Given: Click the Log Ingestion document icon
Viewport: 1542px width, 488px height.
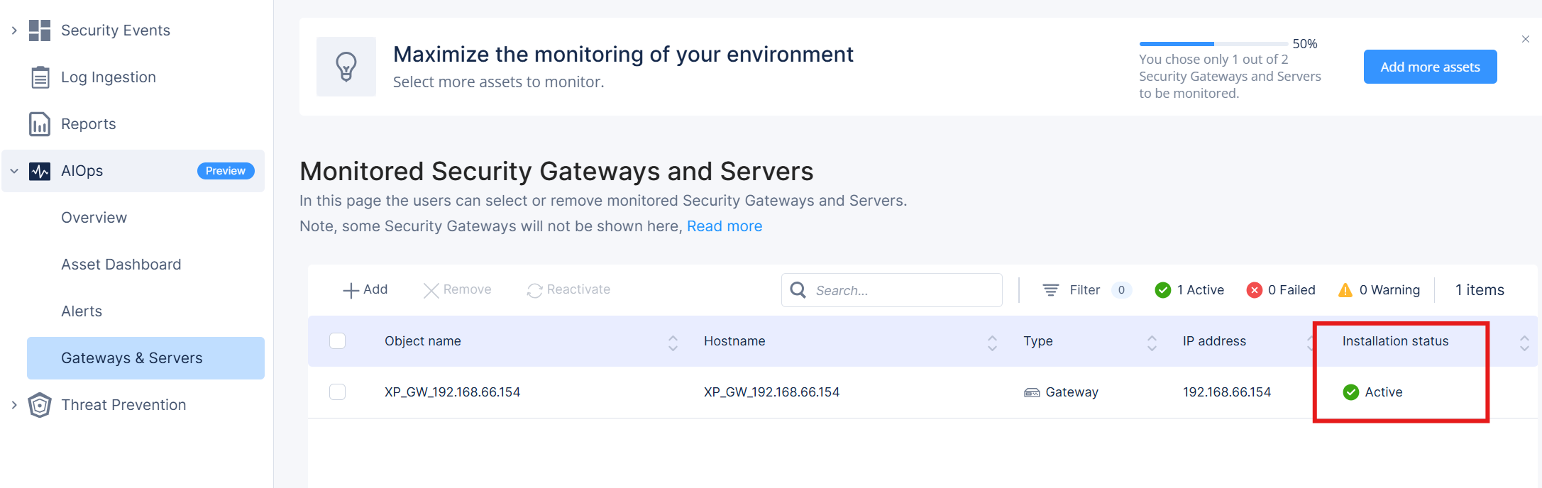Looking at the screenshot, I should [40, 77].
